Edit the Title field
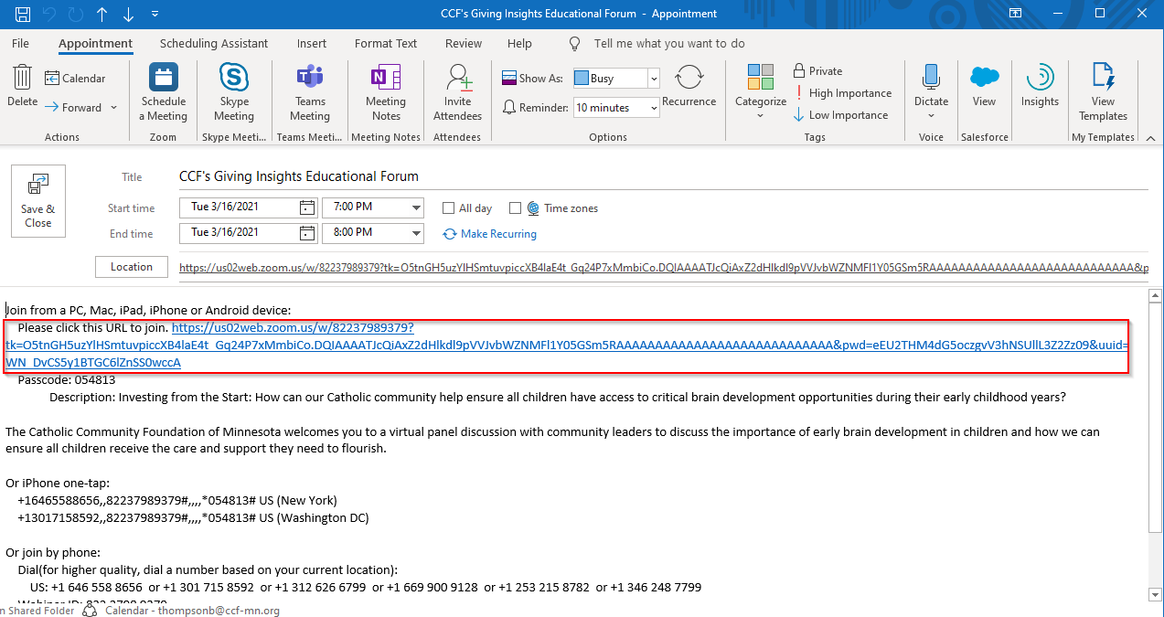The image size is (1164, 617). pos(662,176)
